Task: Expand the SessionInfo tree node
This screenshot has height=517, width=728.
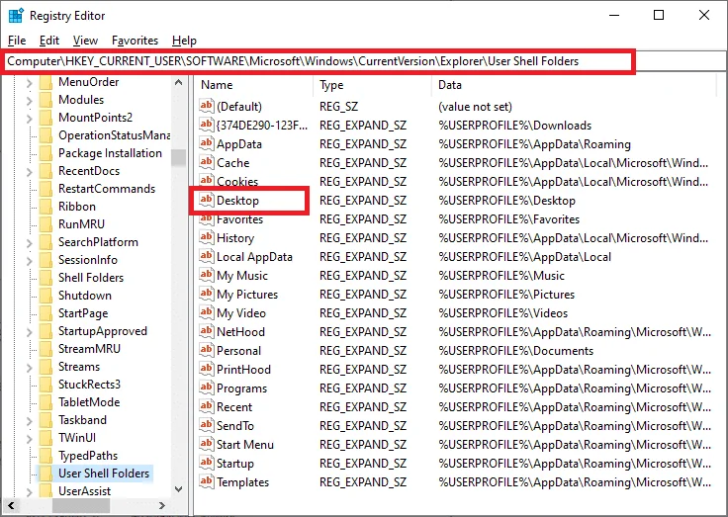Action: tap(30, 260)
